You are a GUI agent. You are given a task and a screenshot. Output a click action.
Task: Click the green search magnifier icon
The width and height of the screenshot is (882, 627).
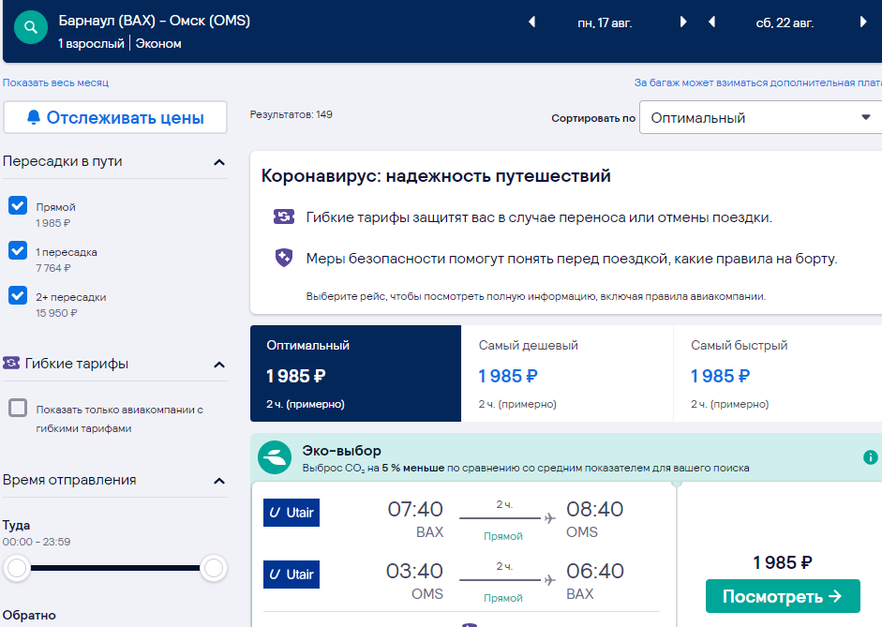31,27
